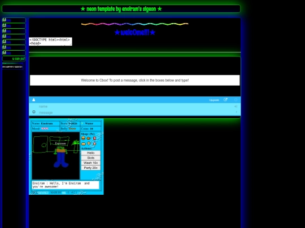305x228 pixels.
Task: Click the Hello action button
Action: click(x=90, y=153)
